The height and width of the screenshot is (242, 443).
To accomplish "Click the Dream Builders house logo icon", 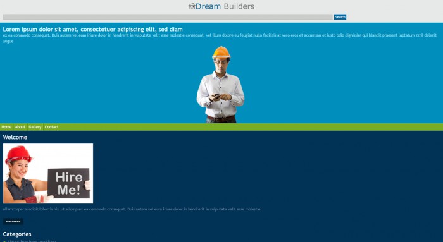I will coord(192,6).
